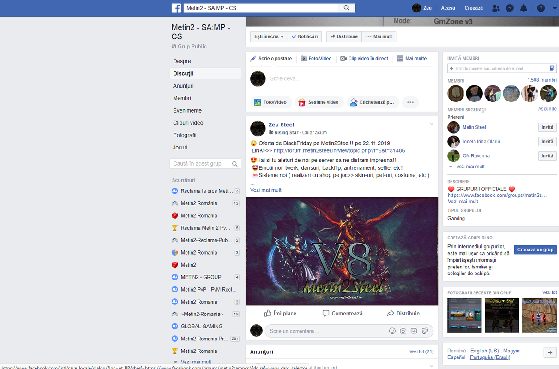This screenshot has width=559, height=369.
Task: Click the Acasă link in top bar
Action: coord(448,8)
